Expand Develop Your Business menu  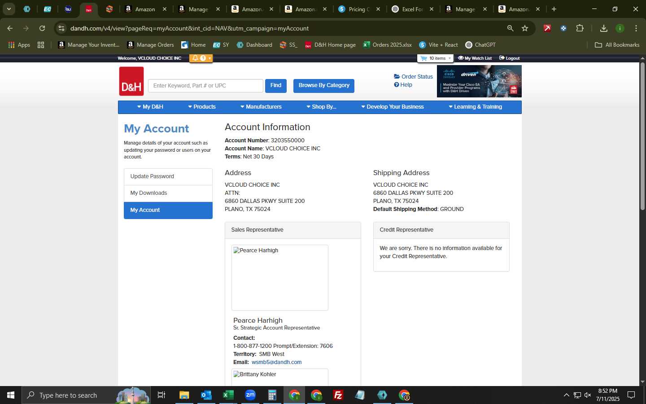click(393, 107)
